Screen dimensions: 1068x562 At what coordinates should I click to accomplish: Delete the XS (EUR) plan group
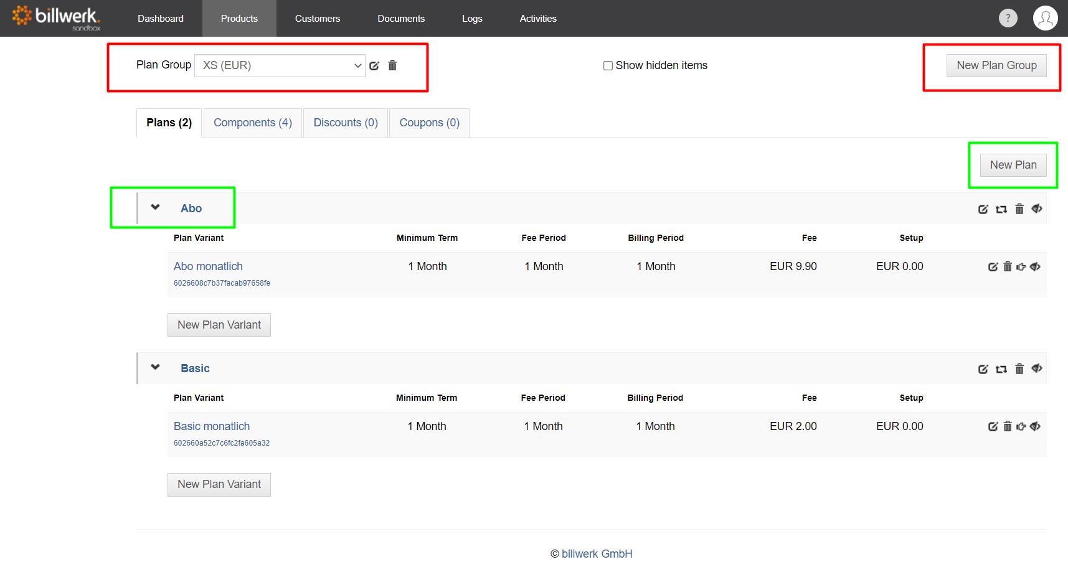coord(392,65)
